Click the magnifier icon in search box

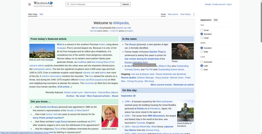pyautogui.click(x=68, y=4)
